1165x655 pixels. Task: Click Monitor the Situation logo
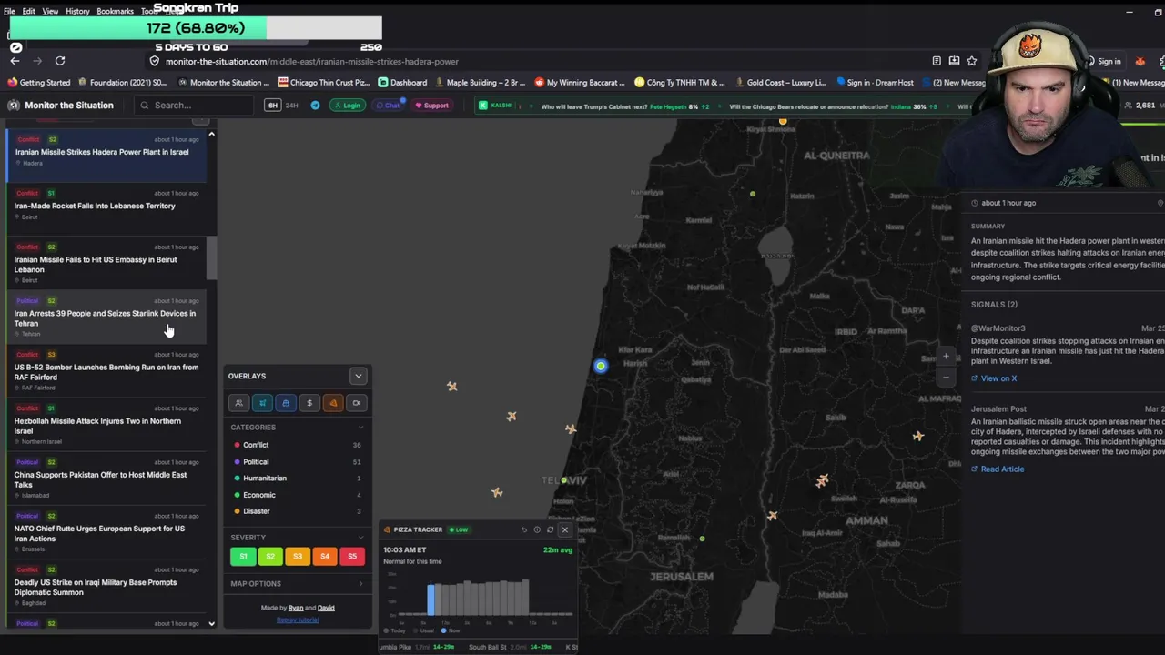(x=61, y=106)
